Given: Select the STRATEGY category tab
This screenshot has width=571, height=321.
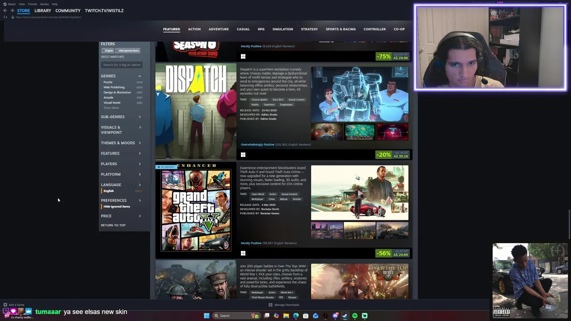Looking at the screenshot, I should click(309, 29).
